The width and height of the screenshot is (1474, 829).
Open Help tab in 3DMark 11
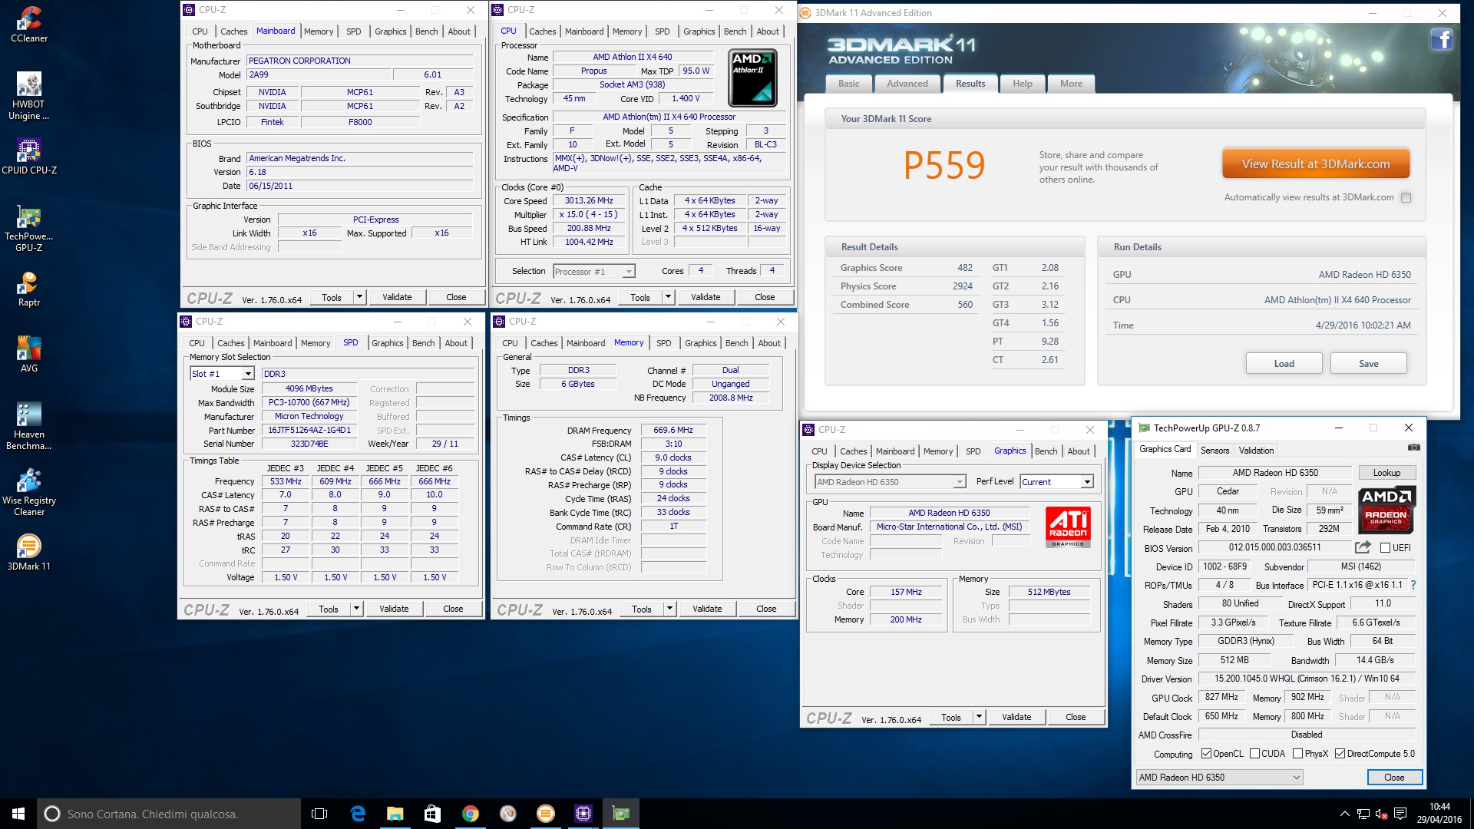(1022, 84)
